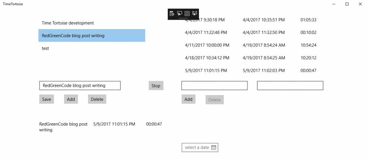Click the activity name text field
367x159 pixels.
click(x=80, y=85)
